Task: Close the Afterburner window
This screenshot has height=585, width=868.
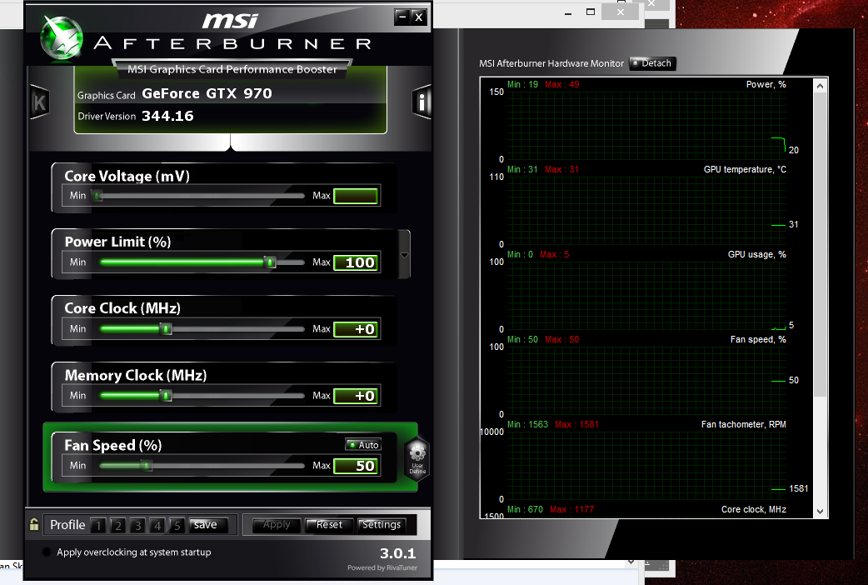Action: pos(419,17)
